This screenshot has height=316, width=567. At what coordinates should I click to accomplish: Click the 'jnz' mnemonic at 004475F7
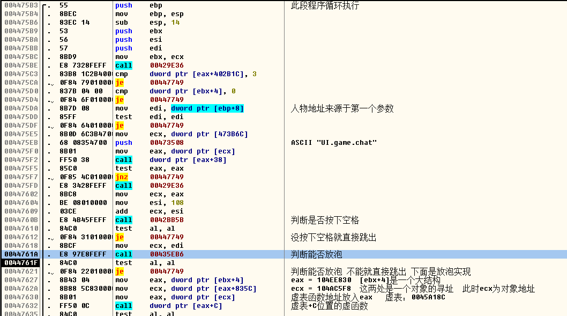(x=122, y=177)
